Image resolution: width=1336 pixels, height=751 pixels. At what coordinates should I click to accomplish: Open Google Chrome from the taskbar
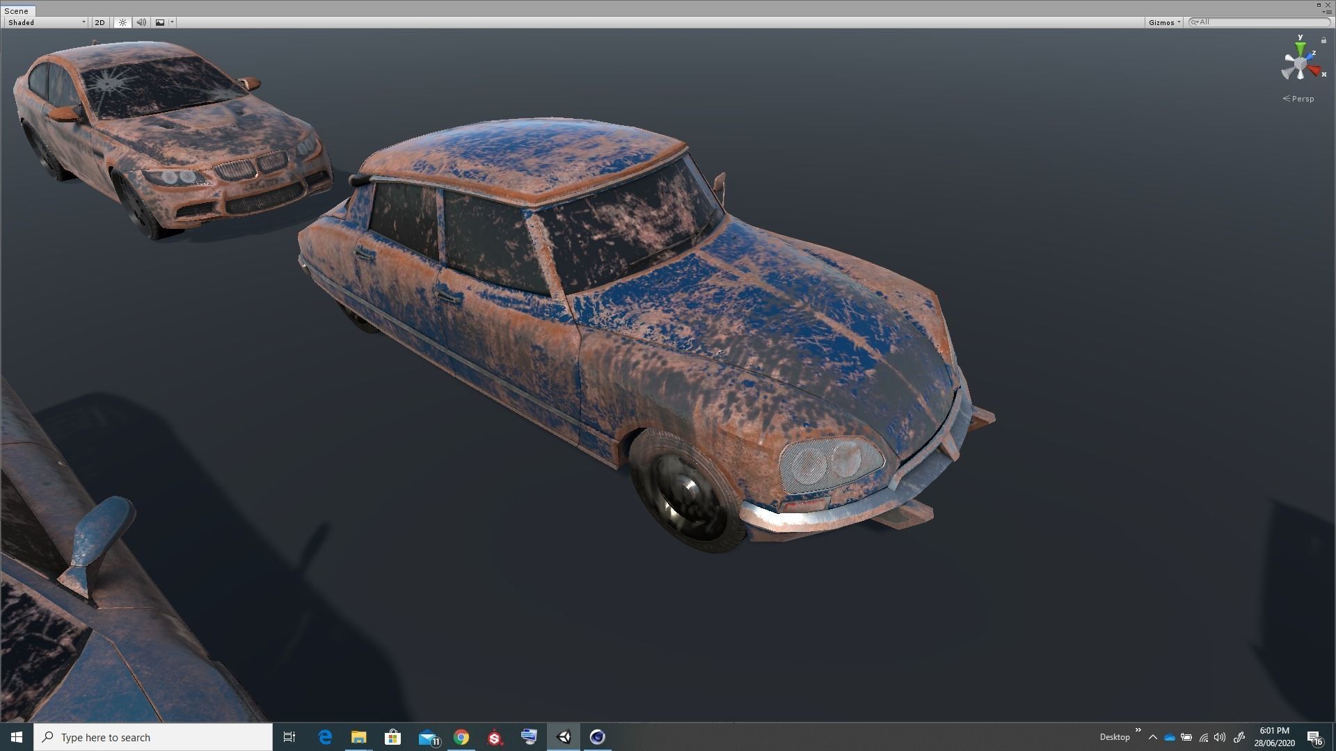461,737
